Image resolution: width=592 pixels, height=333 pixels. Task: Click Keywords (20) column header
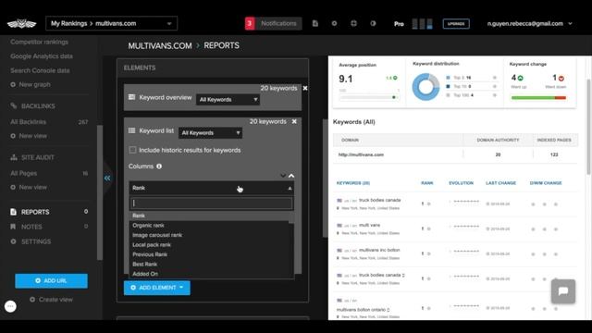coord(353,183)
